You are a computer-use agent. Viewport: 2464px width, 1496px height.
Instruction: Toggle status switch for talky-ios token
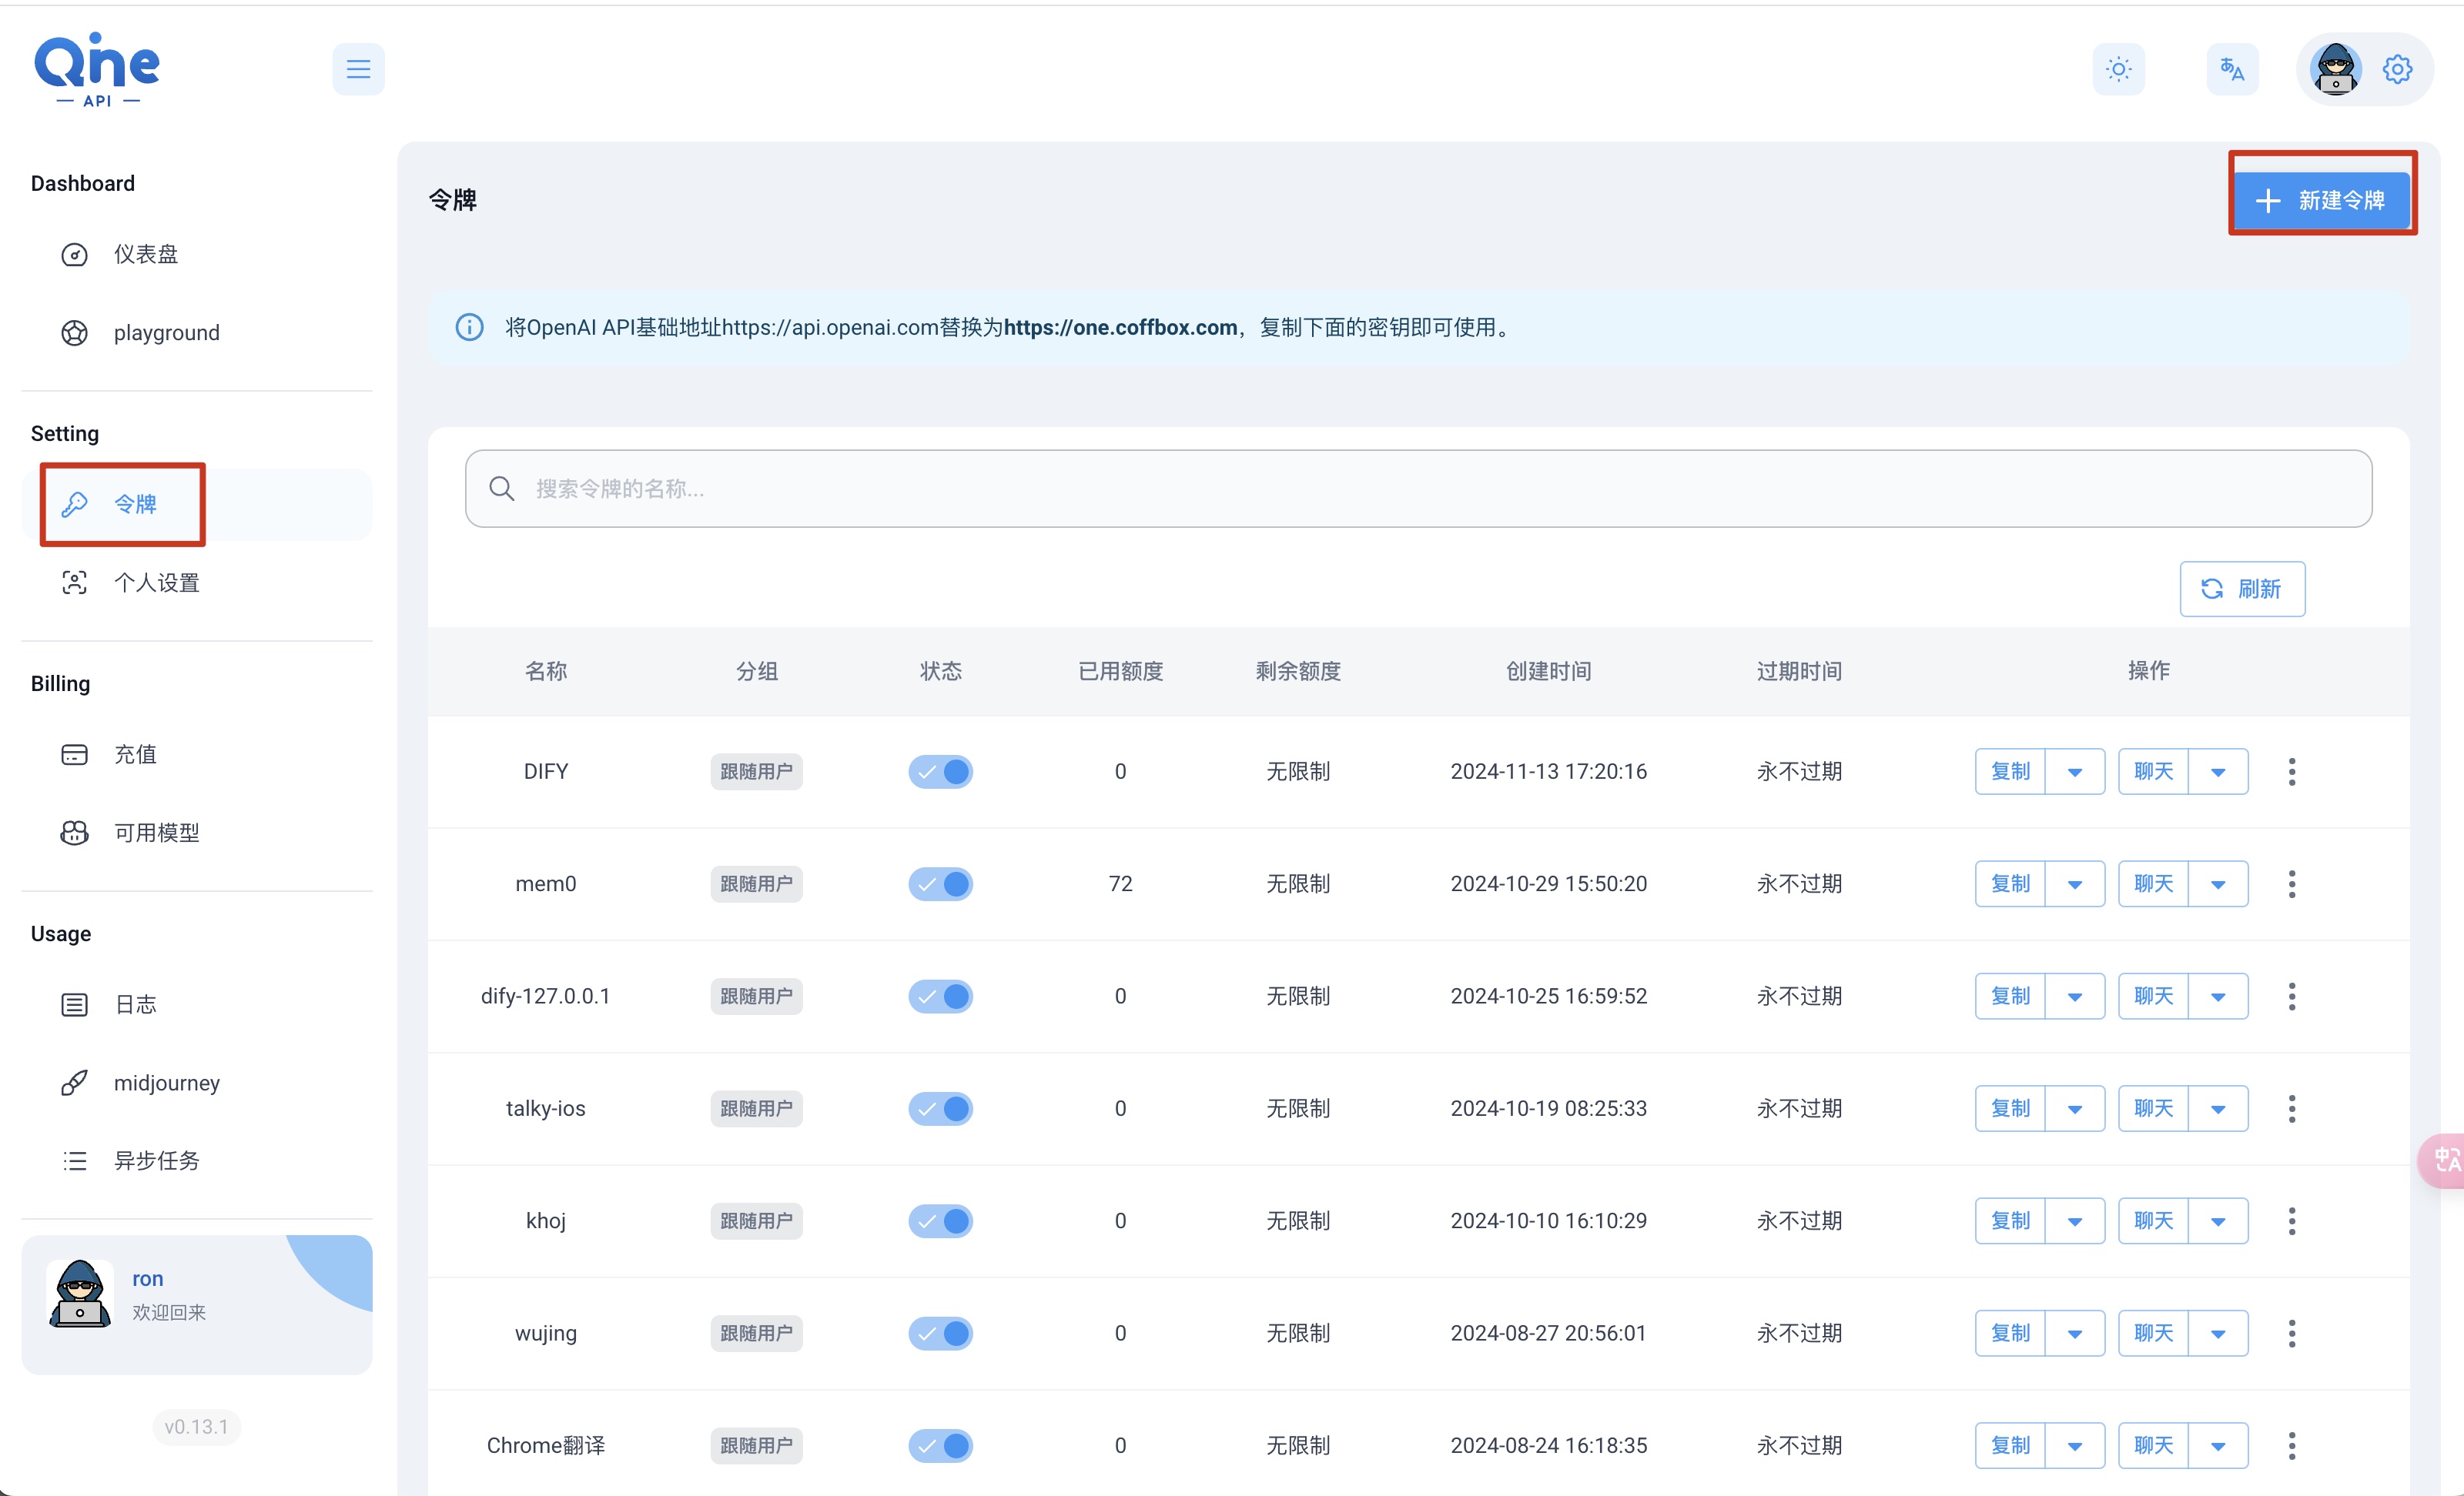point(940,1108)
